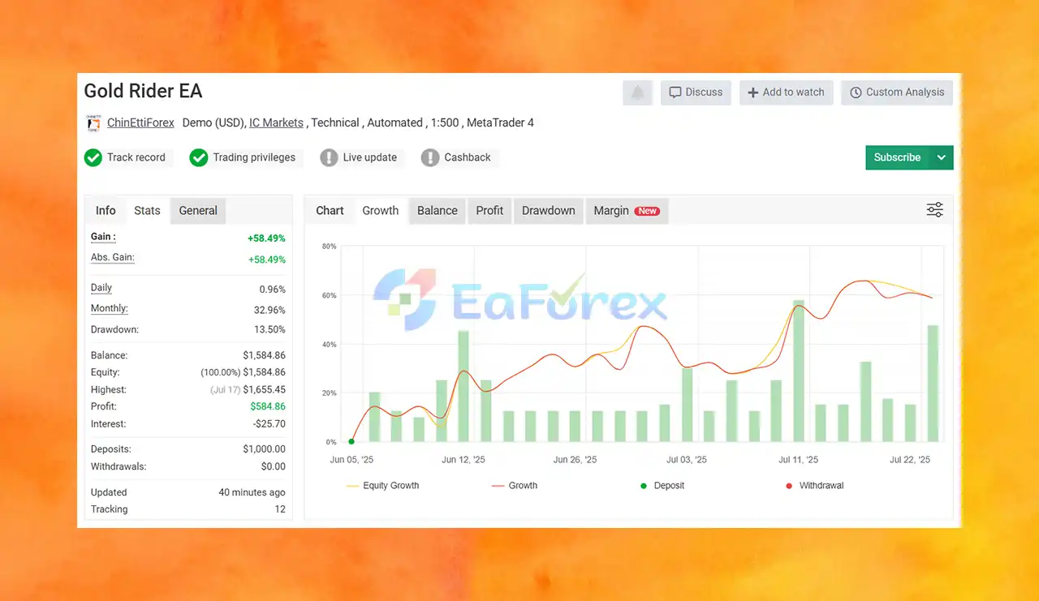This screenshot has height=601, width=1039.
Task: Click the tallest green bar near Jul 11
Action: tap(799, 371)
